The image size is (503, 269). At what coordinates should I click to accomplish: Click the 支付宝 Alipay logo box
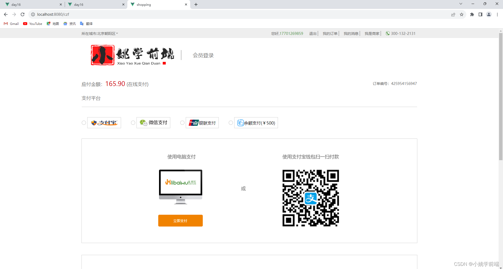104,123
